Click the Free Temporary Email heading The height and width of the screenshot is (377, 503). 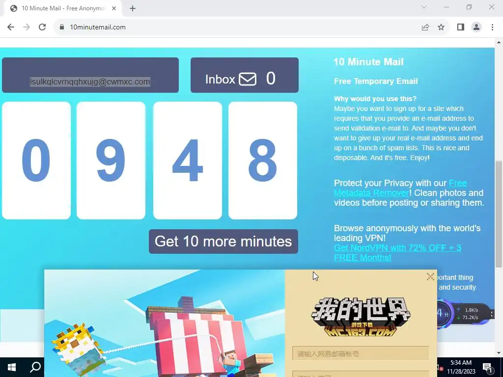pos(376,81)
